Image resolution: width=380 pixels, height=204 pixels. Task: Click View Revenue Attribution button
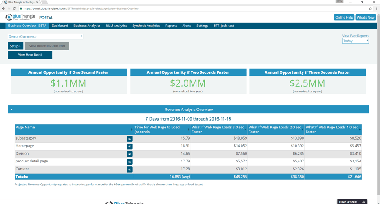point(47,46)
